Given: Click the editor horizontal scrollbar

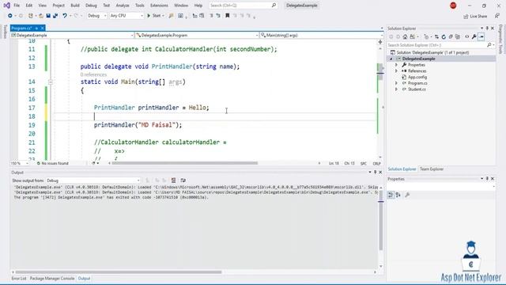Looking at the screenshot, I should (x=185, y=163).
